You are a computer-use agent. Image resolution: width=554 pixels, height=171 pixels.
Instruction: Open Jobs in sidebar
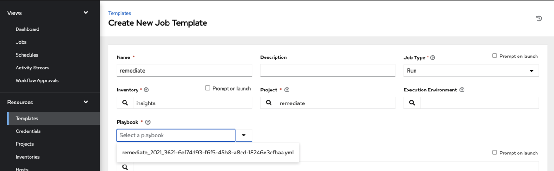click(x=21, y=42)
